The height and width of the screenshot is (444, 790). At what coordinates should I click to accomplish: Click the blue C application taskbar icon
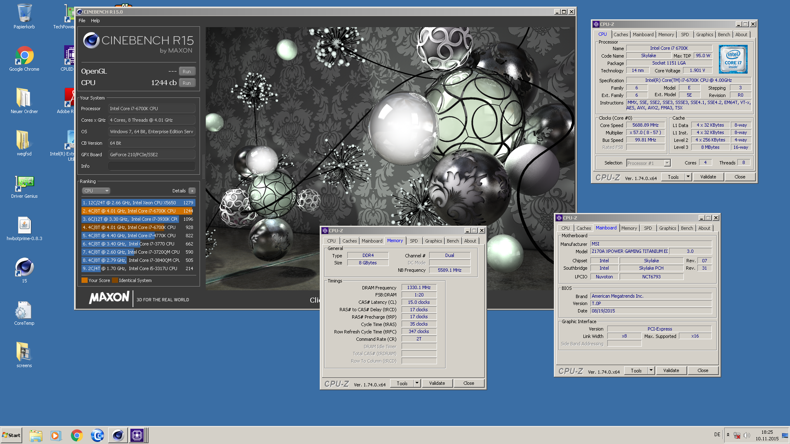coord(97,435)
